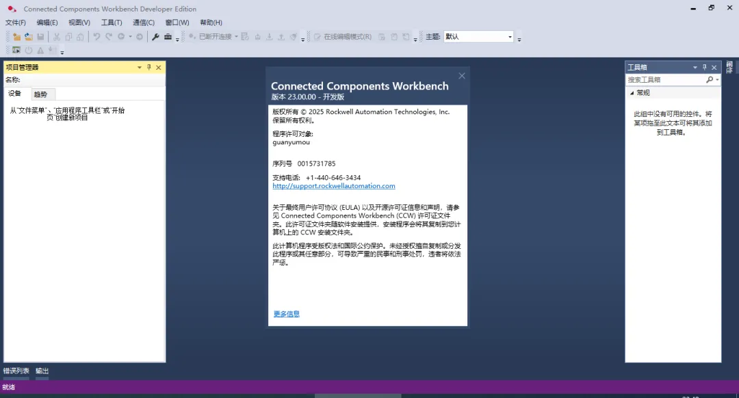This screenshot has width=739, height=398.
Task: Click the warning triangle toolbar icon
Action: (40, 50)
